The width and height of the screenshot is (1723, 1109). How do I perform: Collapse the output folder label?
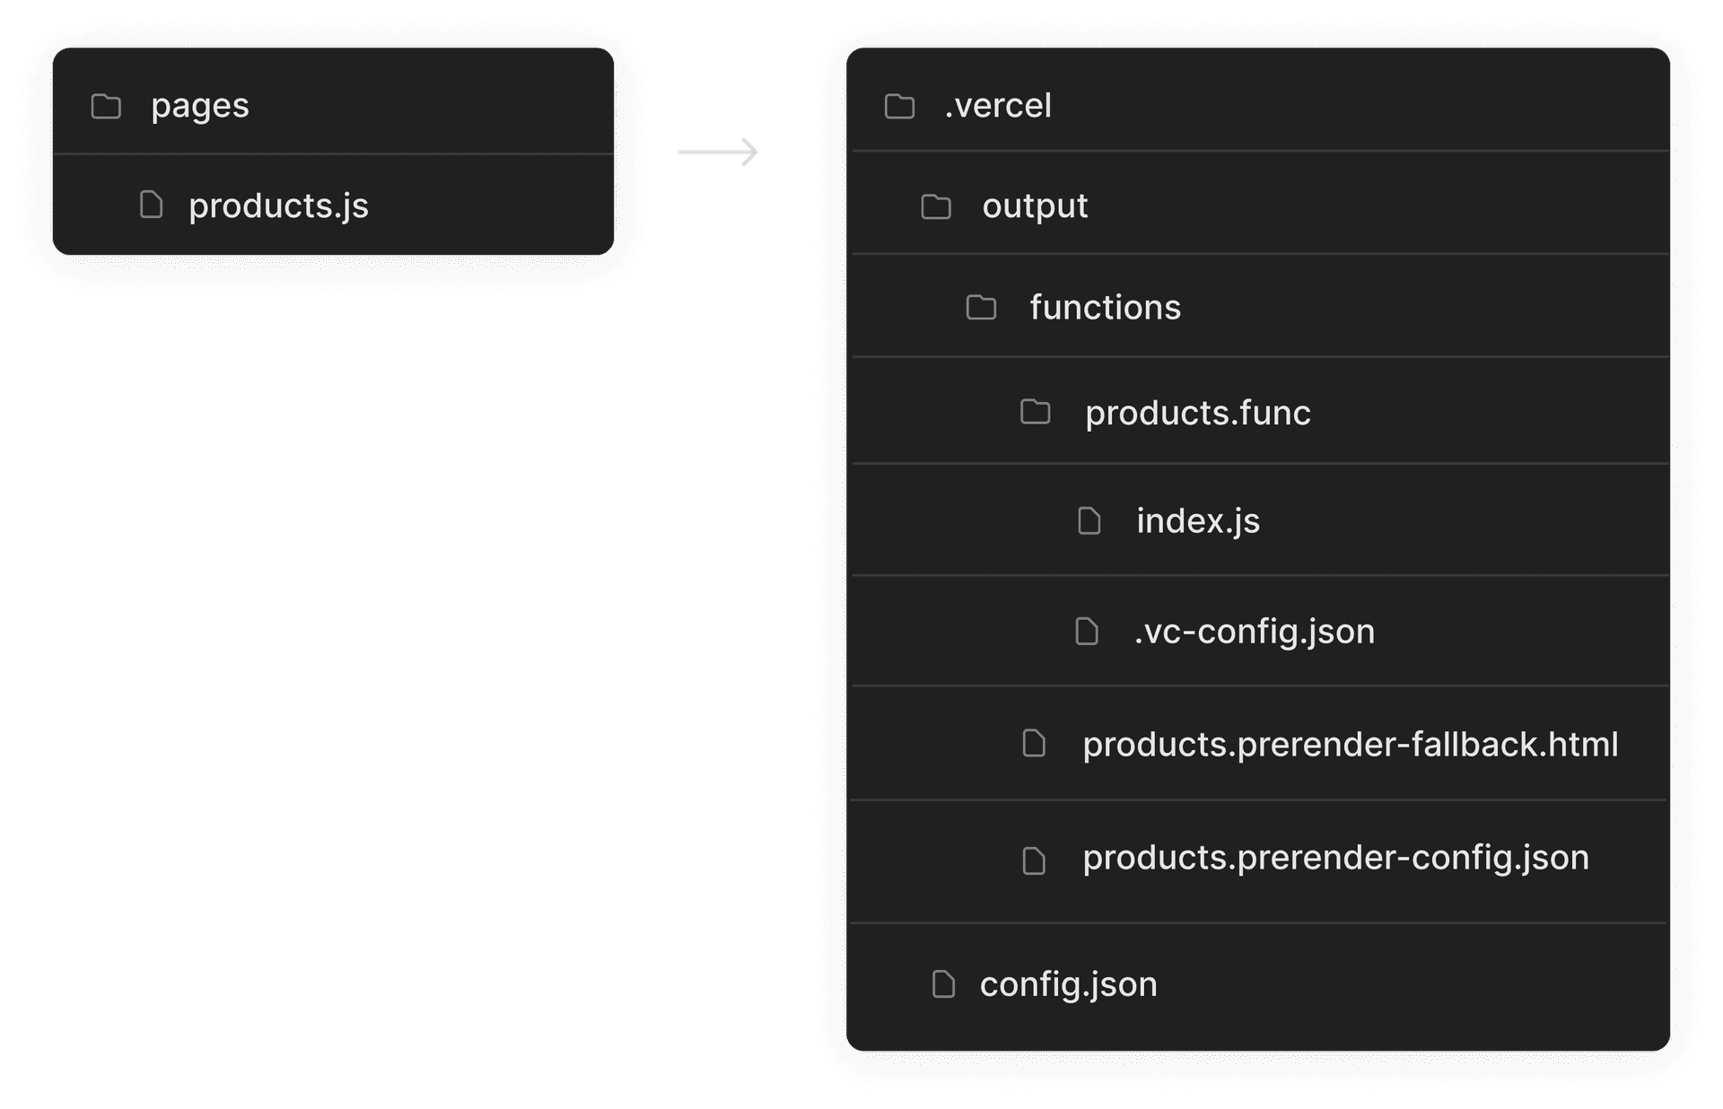[1035, 206]
